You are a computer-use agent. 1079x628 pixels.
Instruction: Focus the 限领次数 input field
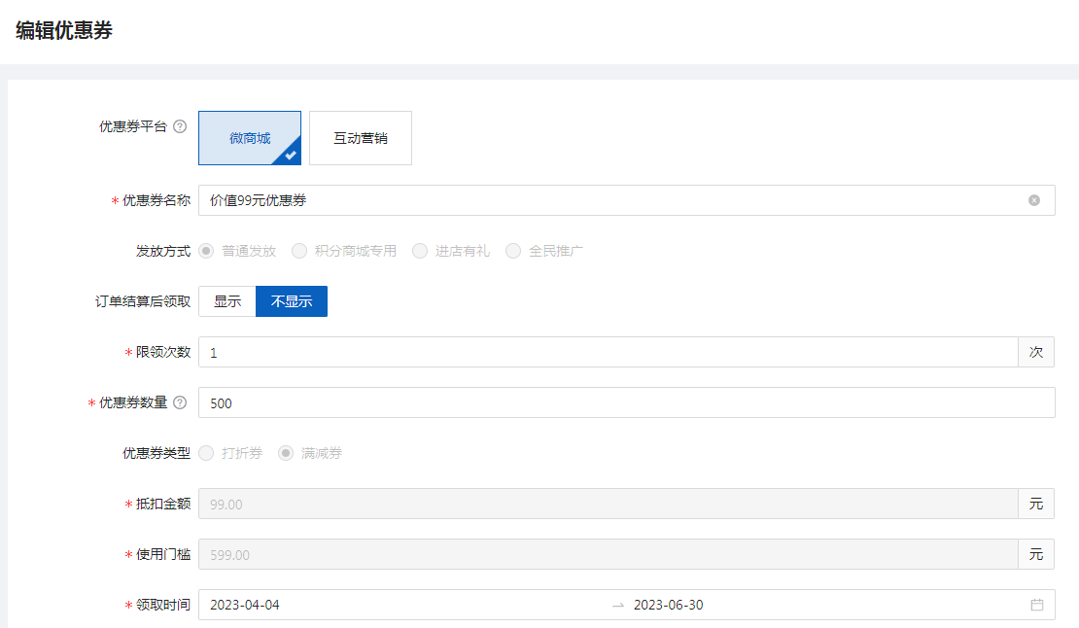point(608,352)
